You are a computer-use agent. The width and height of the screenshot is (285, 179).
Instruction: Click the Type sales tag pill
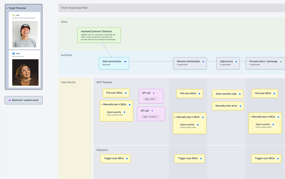(x=150, y=99)
